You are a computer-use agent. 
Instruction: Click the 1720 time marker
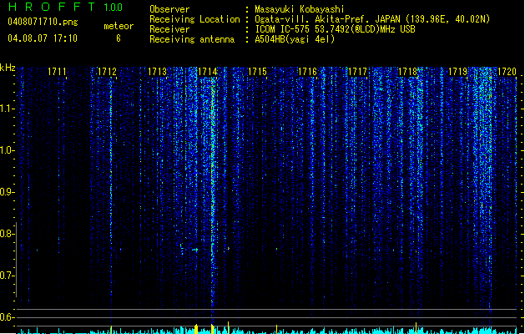point(507,72)
